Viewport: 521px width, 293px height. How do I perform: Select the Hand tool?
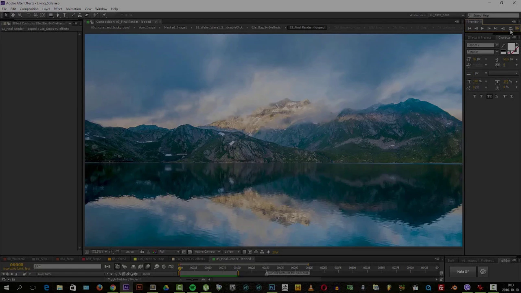[x=13, y=15]
